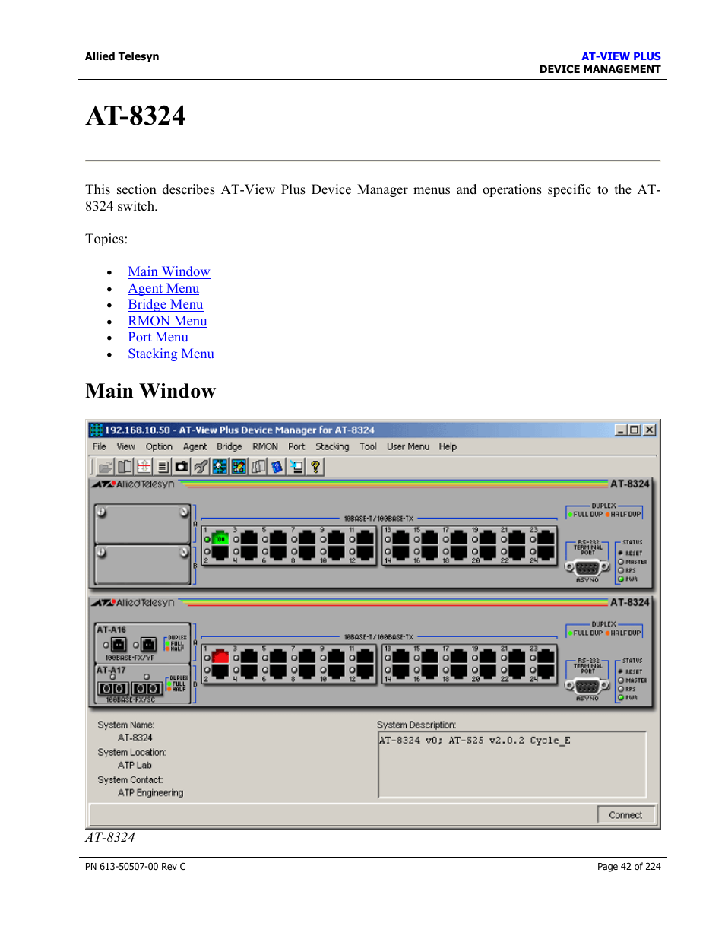This screenshot has height=939, width=725.
Task: Click the 'ATP Engineering' system contact value
Action: point(150,792)
